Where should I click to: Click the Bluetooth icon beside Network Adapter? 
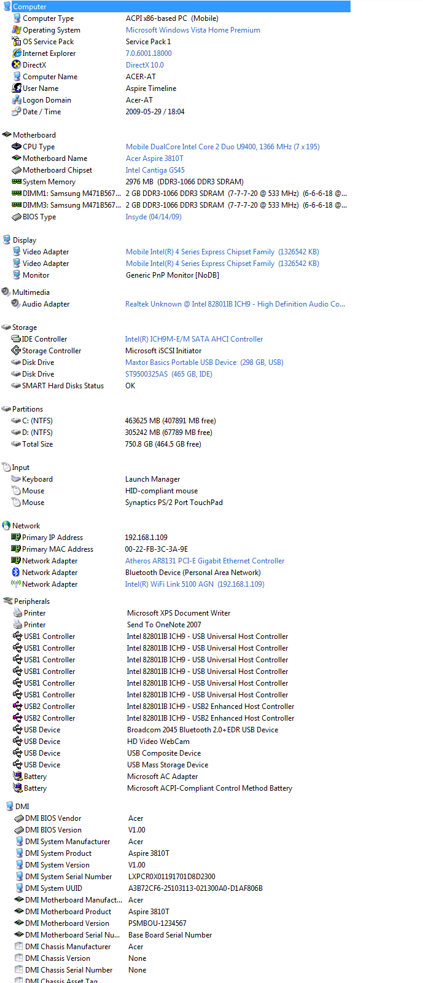(16, 573)
